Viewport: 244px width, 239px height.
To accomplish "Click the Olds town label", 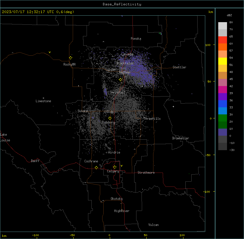I will point(110,112).
